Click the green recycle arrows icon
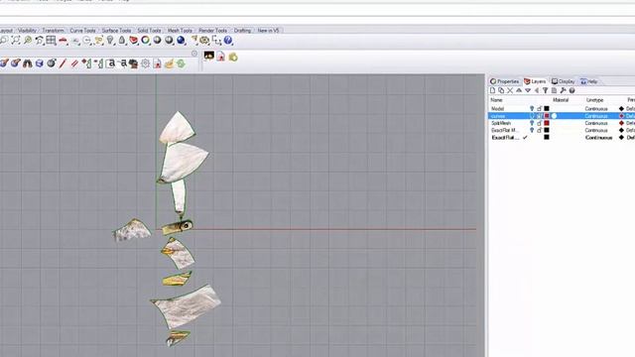This screenshot has height=357, width=635. 181,63
